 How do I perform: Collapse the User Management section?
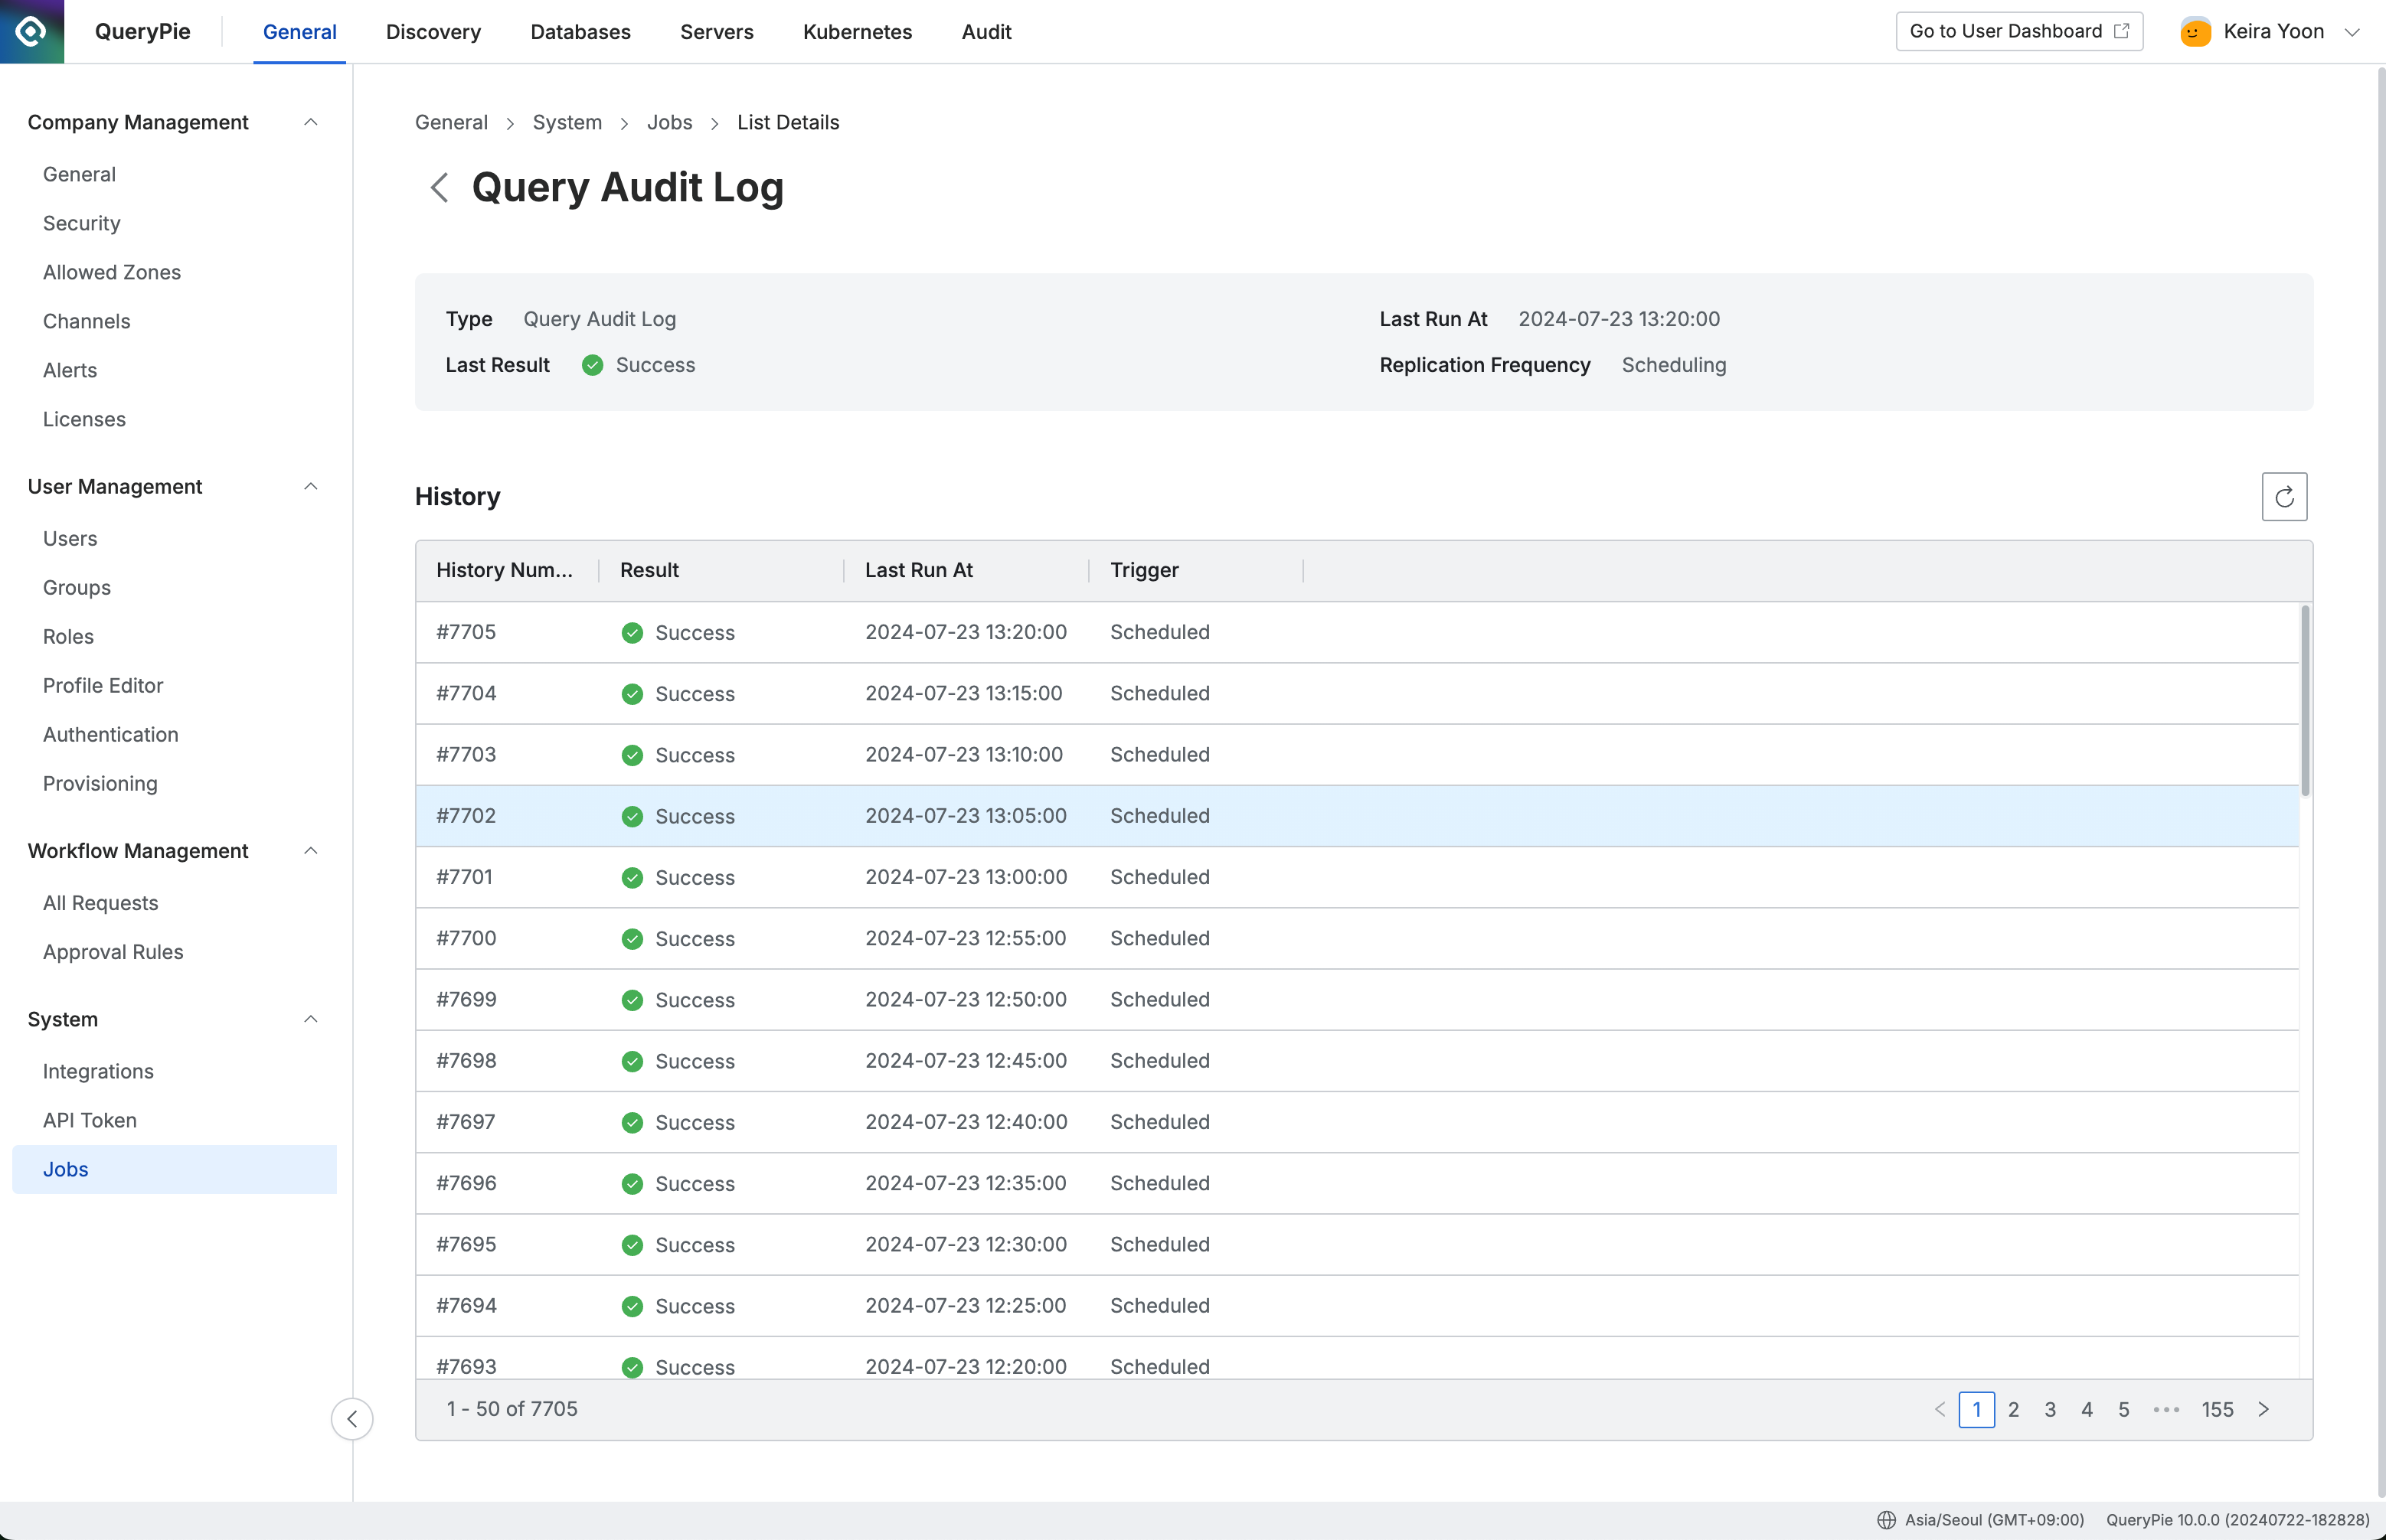coord(310,486)
